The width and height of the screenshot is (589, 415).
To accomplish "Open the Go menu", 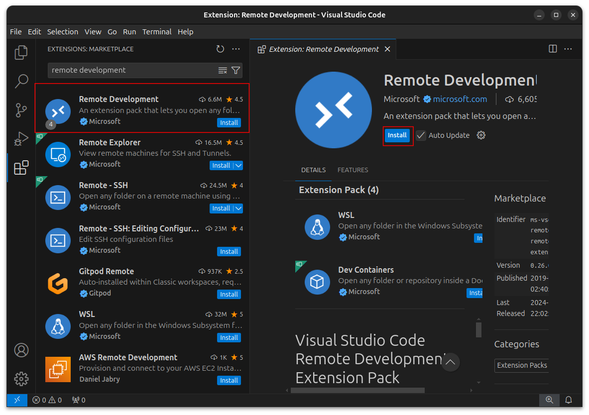I will click(x=112, y=32).
